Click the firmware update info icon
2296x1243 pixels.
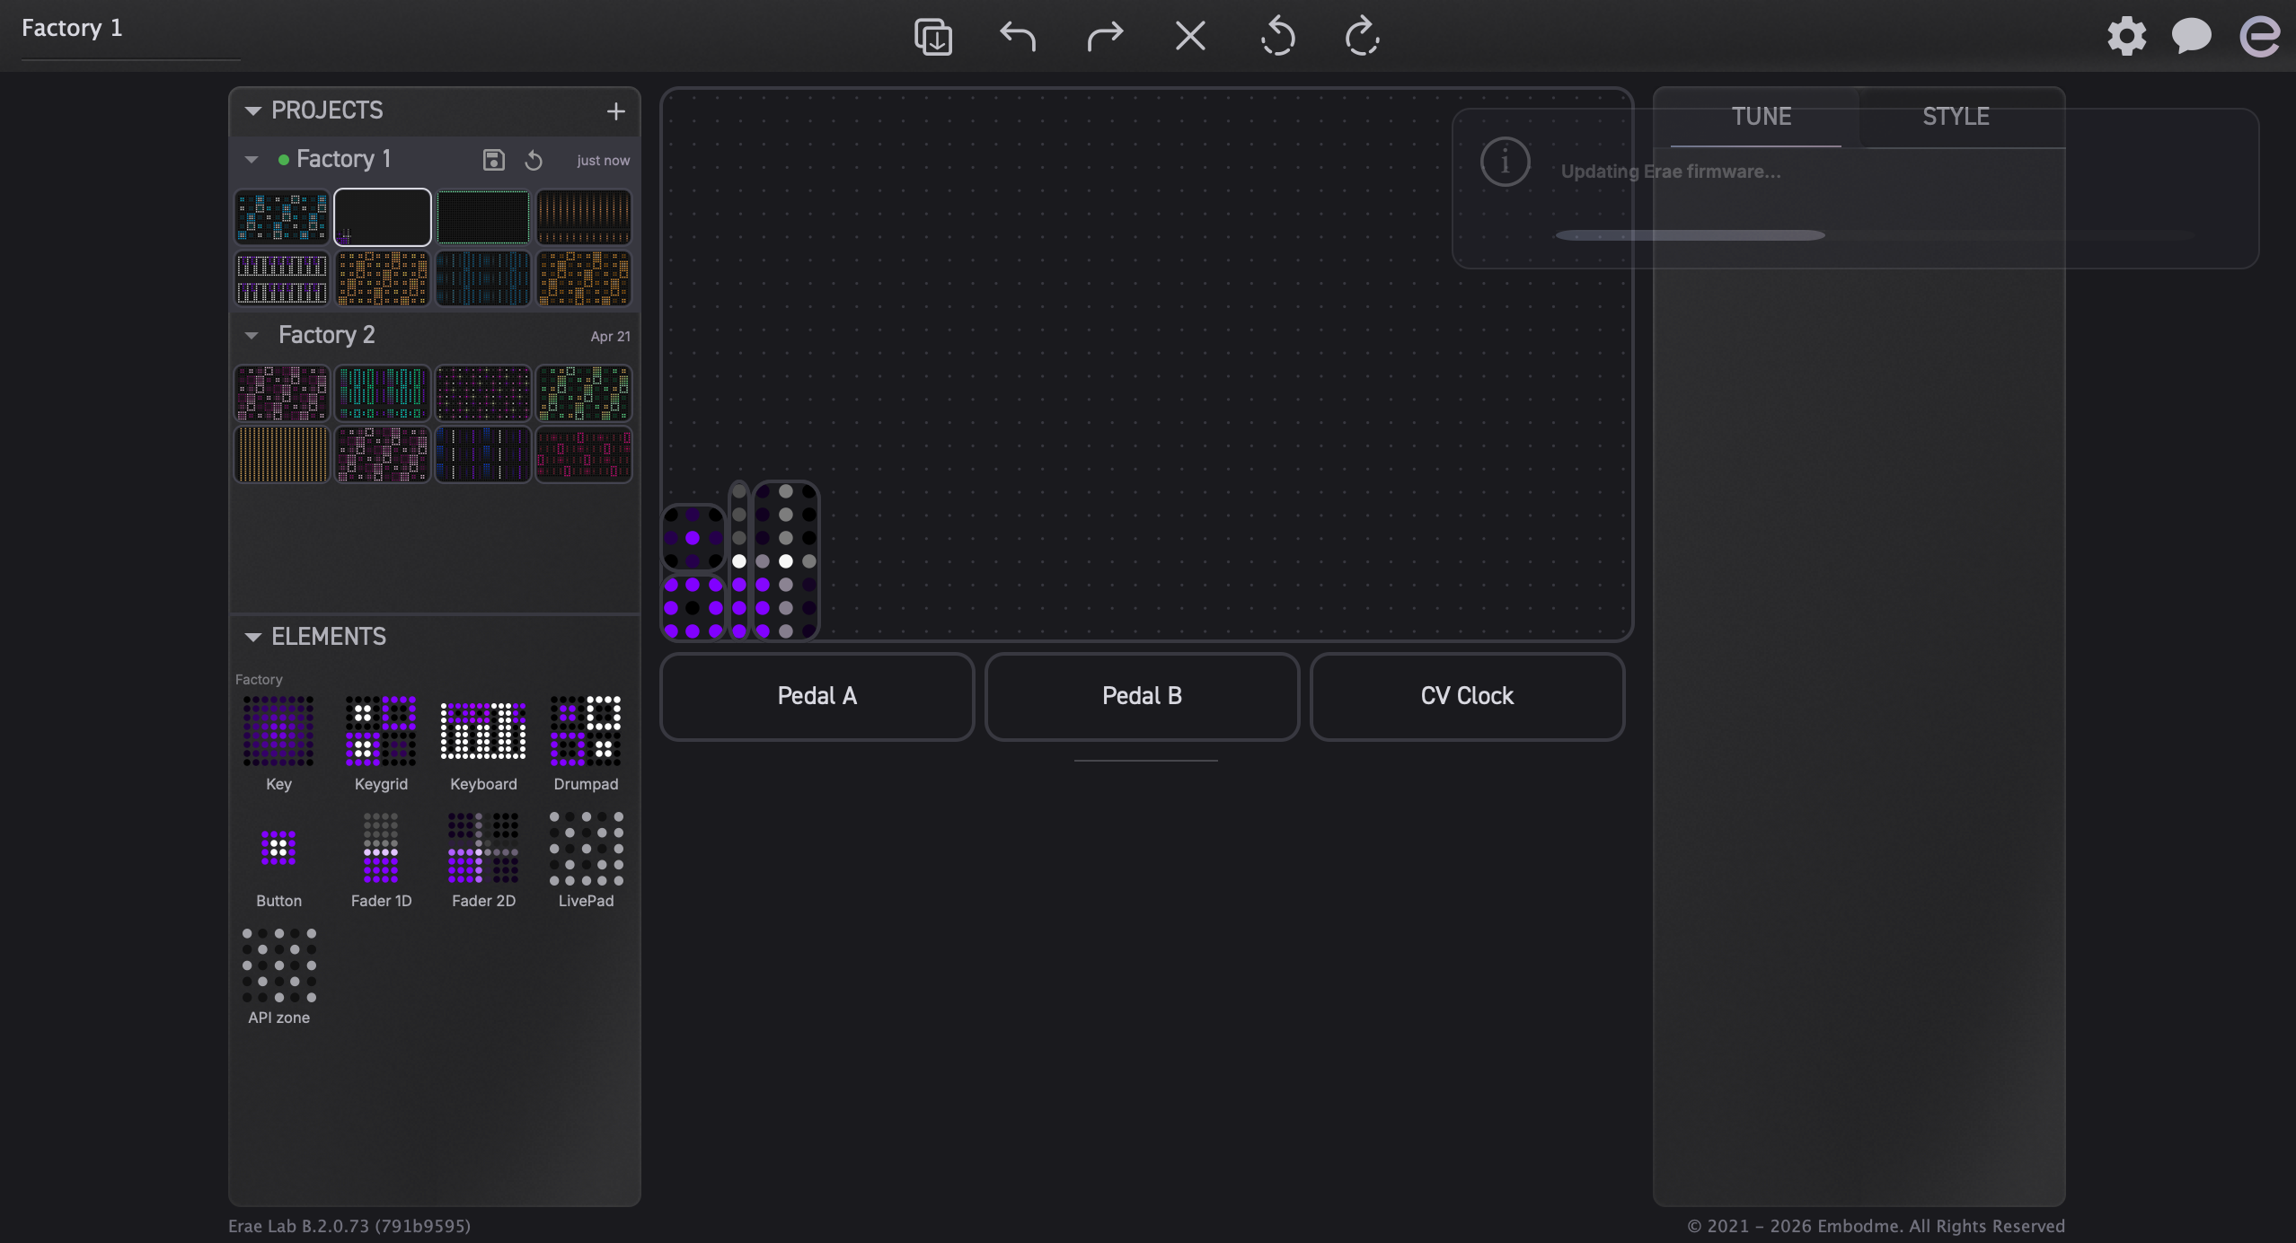point(1505,163)
